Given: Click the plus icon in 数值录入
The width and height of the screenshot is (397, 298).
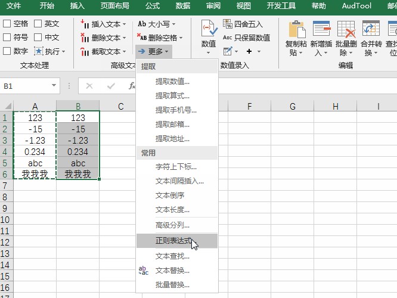Looking at the screenshot, I should point(249,51).
